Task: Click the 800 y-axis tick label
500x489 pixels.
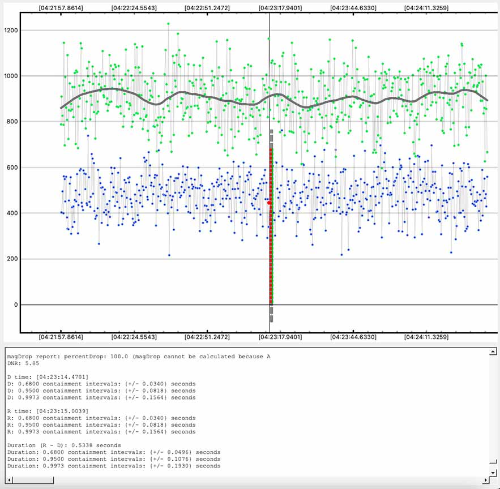Action: 12,122
